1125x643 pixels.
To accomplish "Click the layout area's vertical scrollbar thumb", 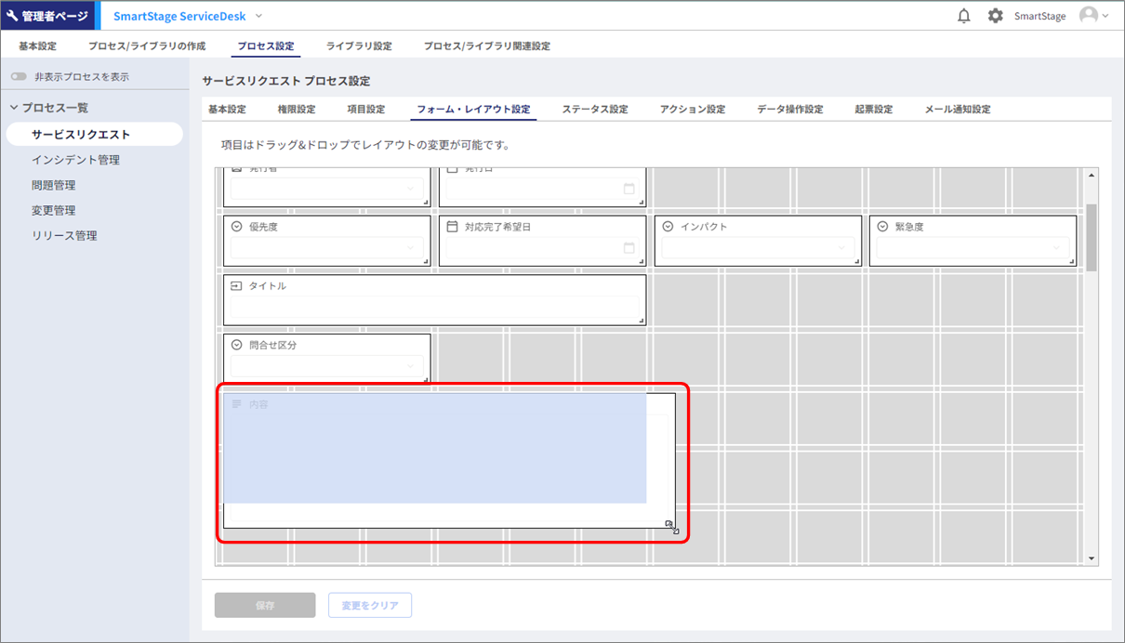I will coord(1092,237).
